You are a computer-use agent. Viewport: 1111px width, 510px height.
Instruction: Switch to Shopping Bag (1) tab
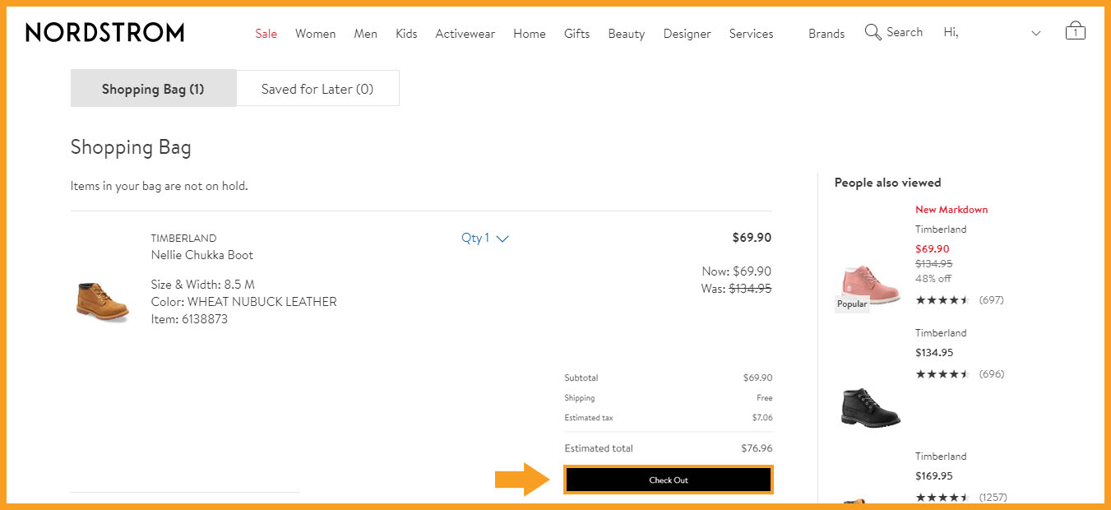coord(153,89)
